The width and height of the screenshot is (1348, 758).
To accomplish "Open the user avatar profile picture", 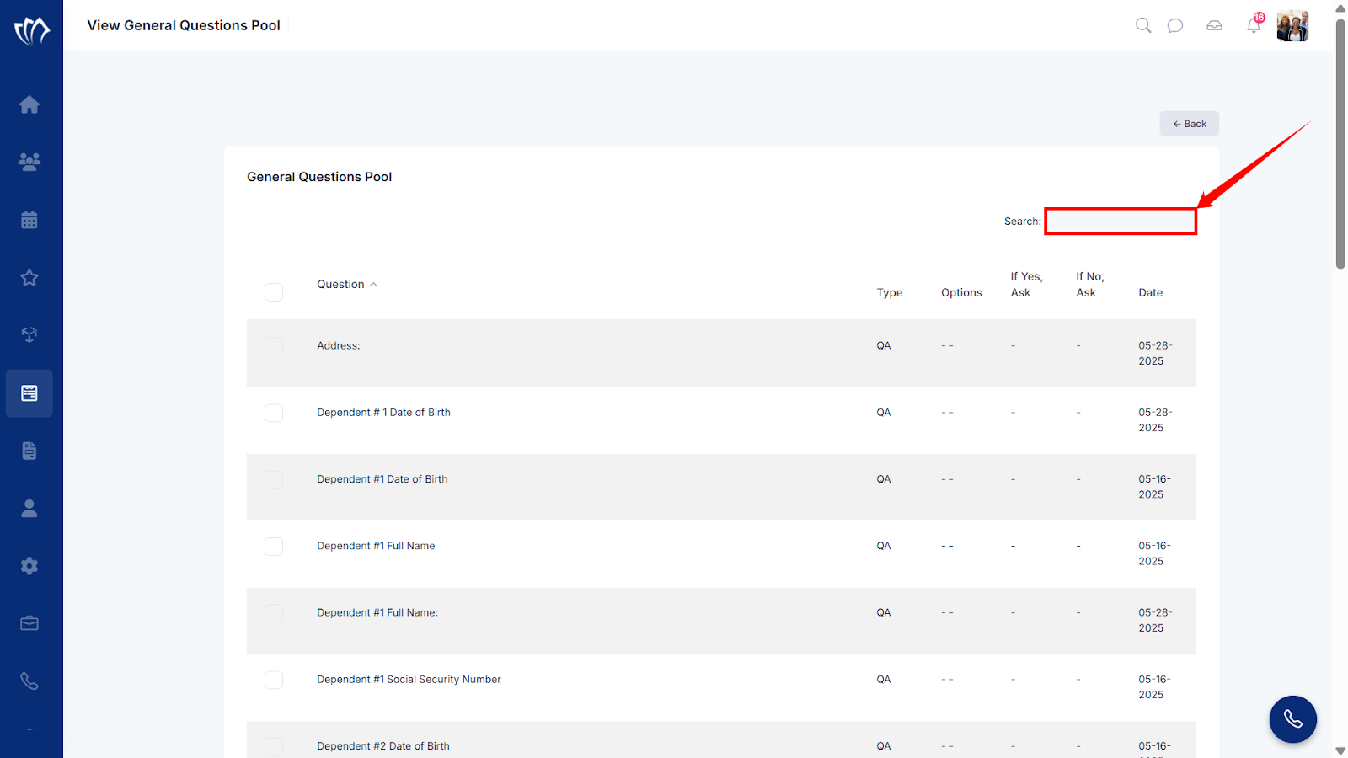I will point(1292,26).
